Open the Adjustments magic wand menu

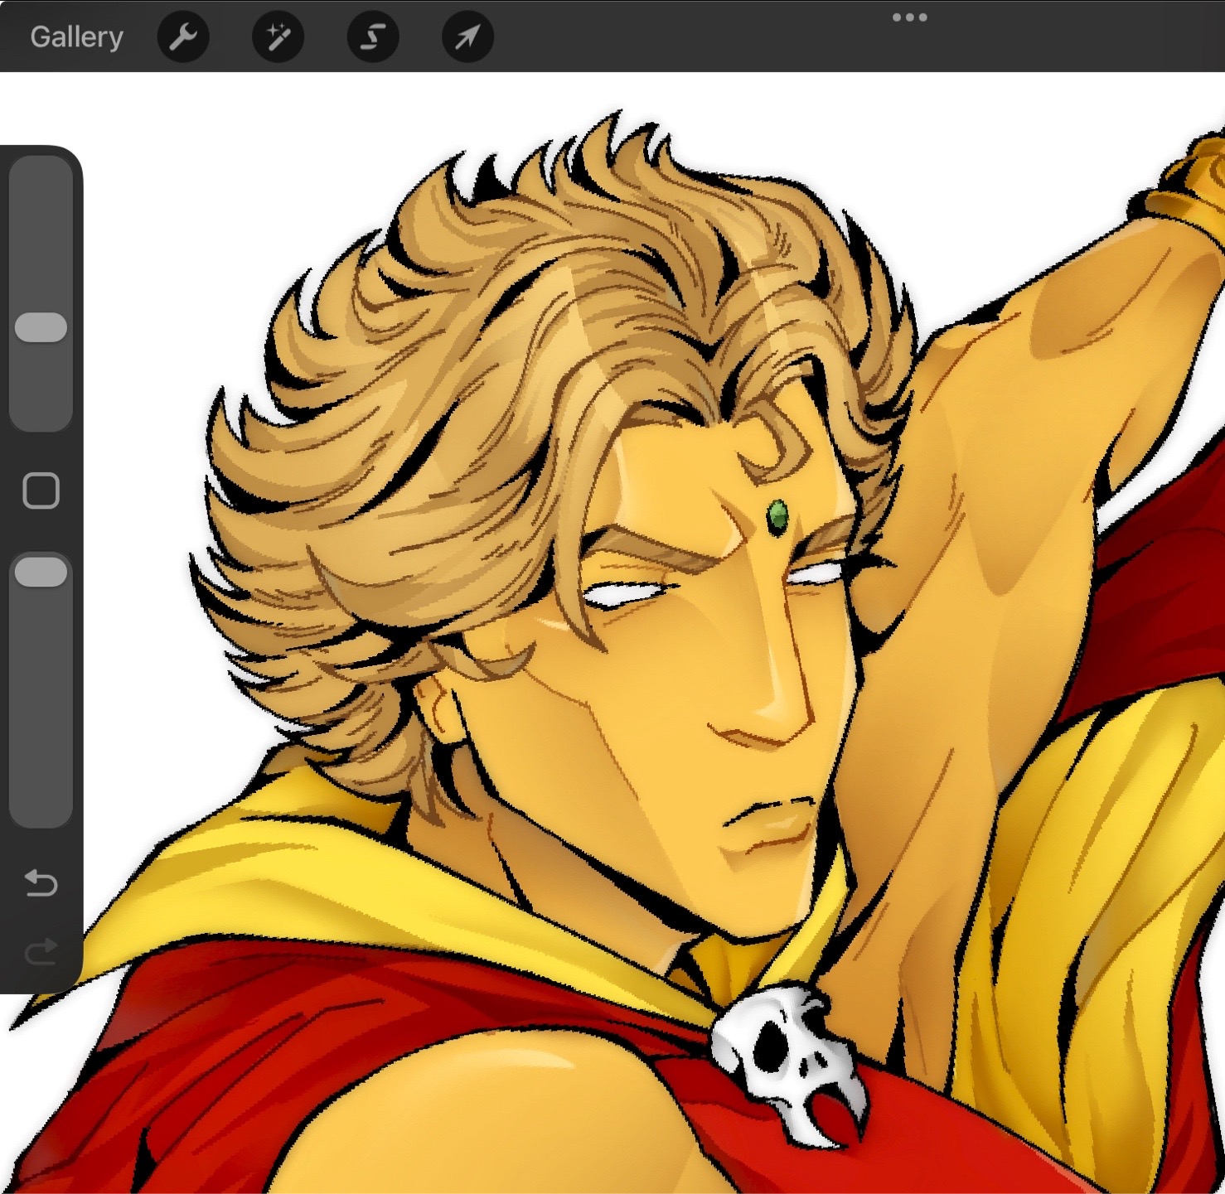click(x=278, y=37)
